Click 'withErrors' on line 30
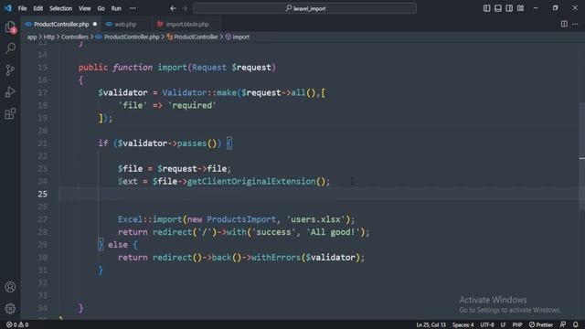Viewport: 585px width, 329px height. [x=276, y=258]
